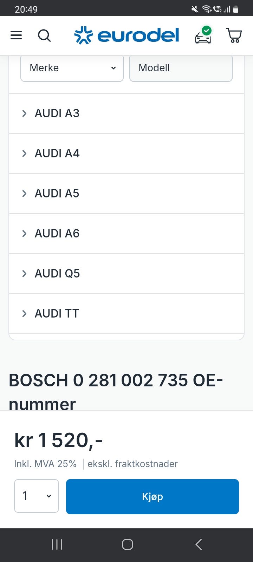Viewport: 253px width, 562px height.
Task: Expand the AUDI TT row
Action: (x=126, y=314)
